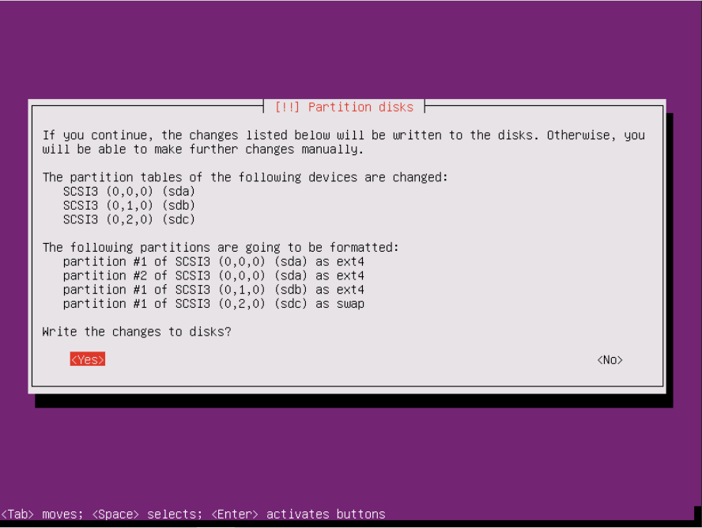
Task: Click the Enter activates buttons hint
Action: 298,514
